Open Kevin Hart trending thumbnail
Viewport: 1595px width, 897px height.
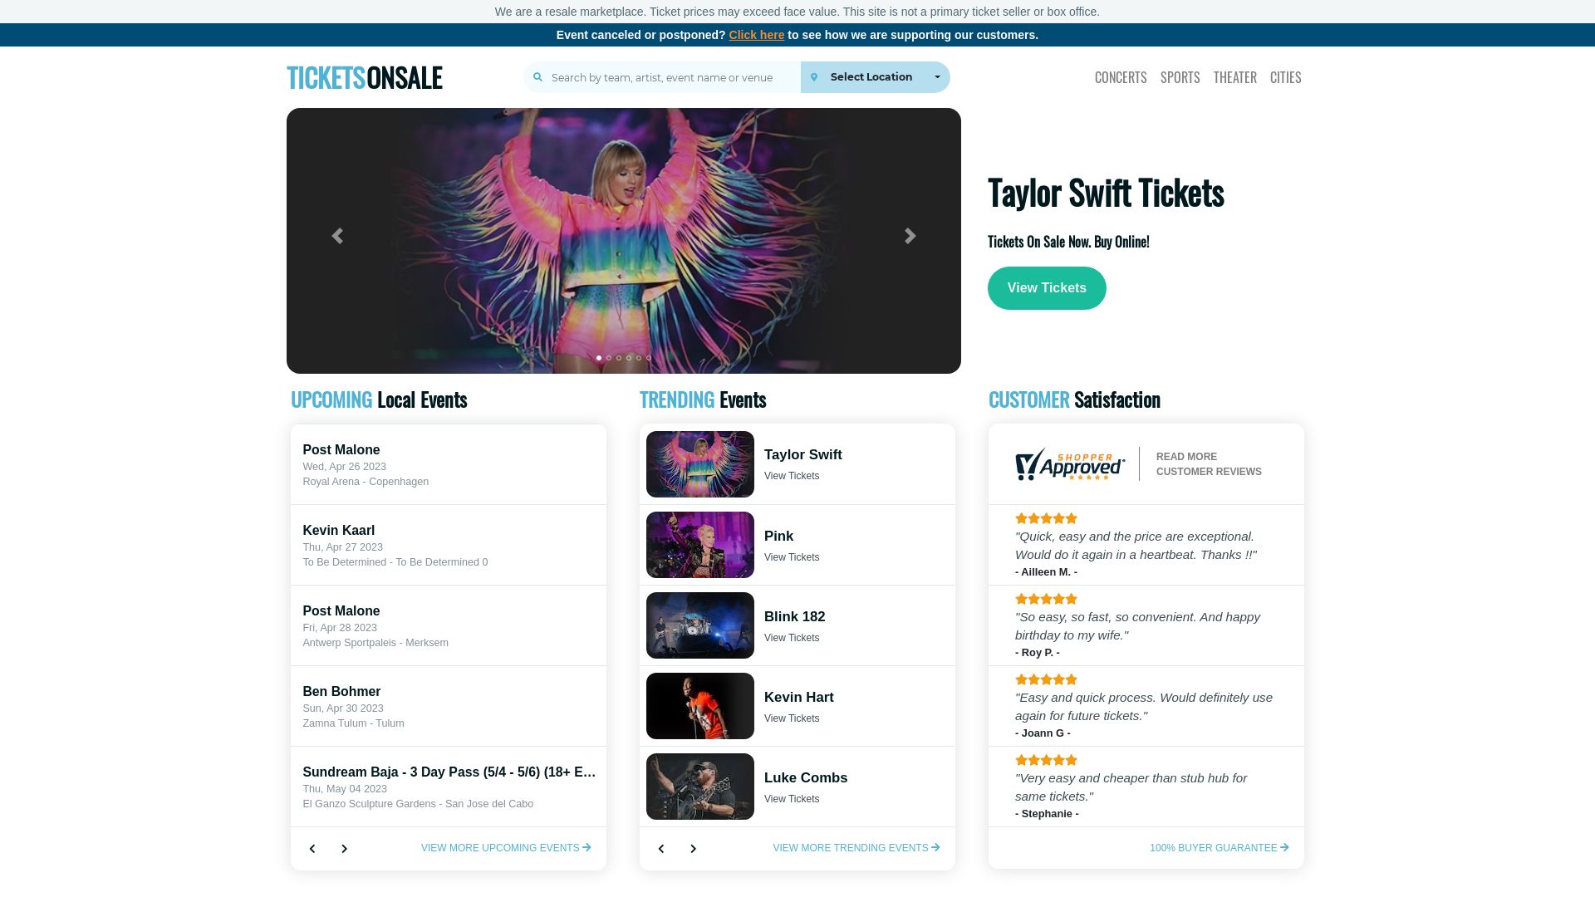pyautogui.click(x=700, y=706)
